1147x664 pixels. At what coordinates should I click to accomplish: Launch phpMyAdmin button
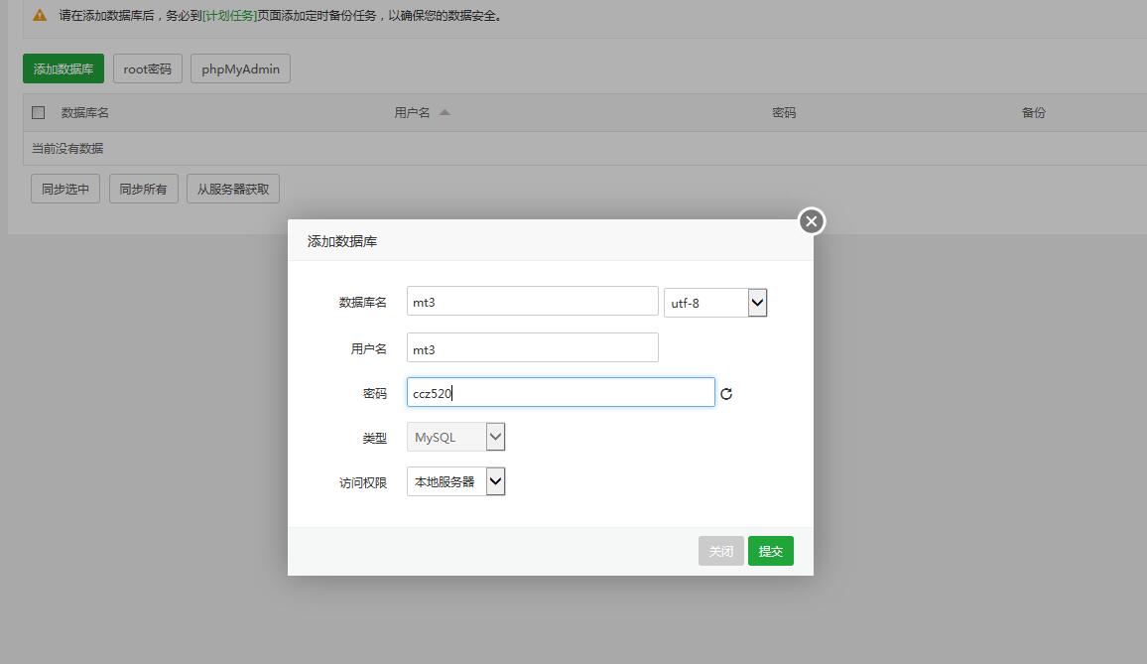(240, 68)
